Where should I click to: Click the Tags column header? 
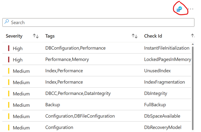click(x=50, y=36)
